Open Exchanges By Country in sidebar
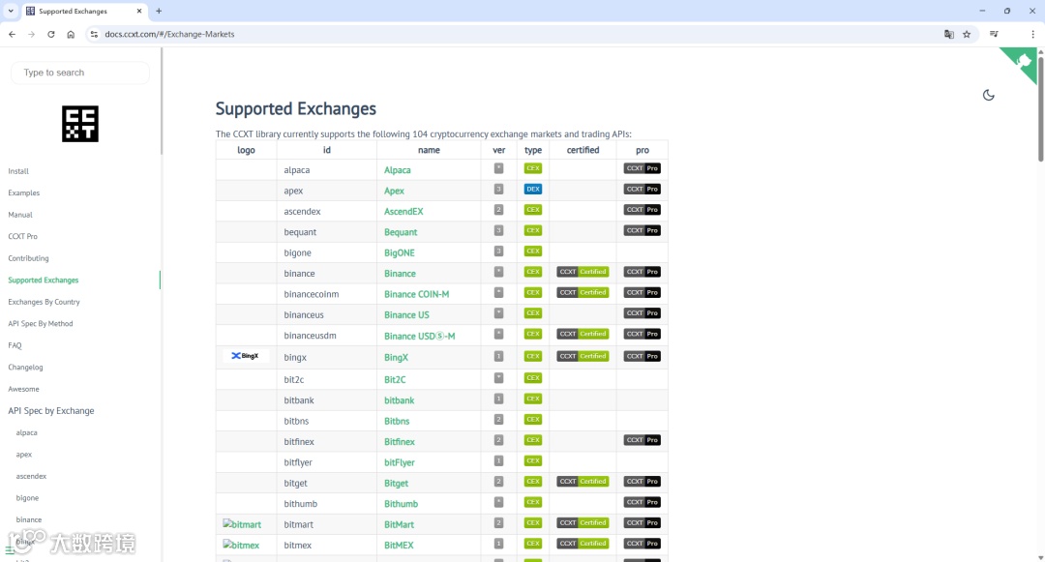1045x562 pixels. (44, 303)
